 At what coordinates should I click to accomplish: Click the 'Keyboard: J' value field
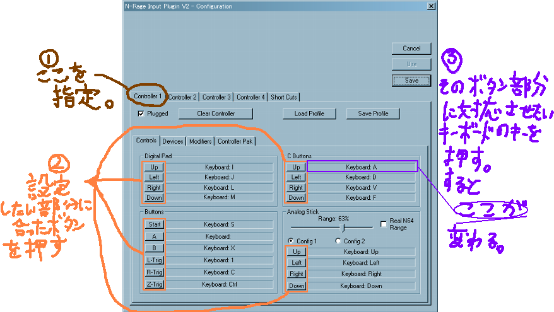pyautogui.click(x=219, y=177)
